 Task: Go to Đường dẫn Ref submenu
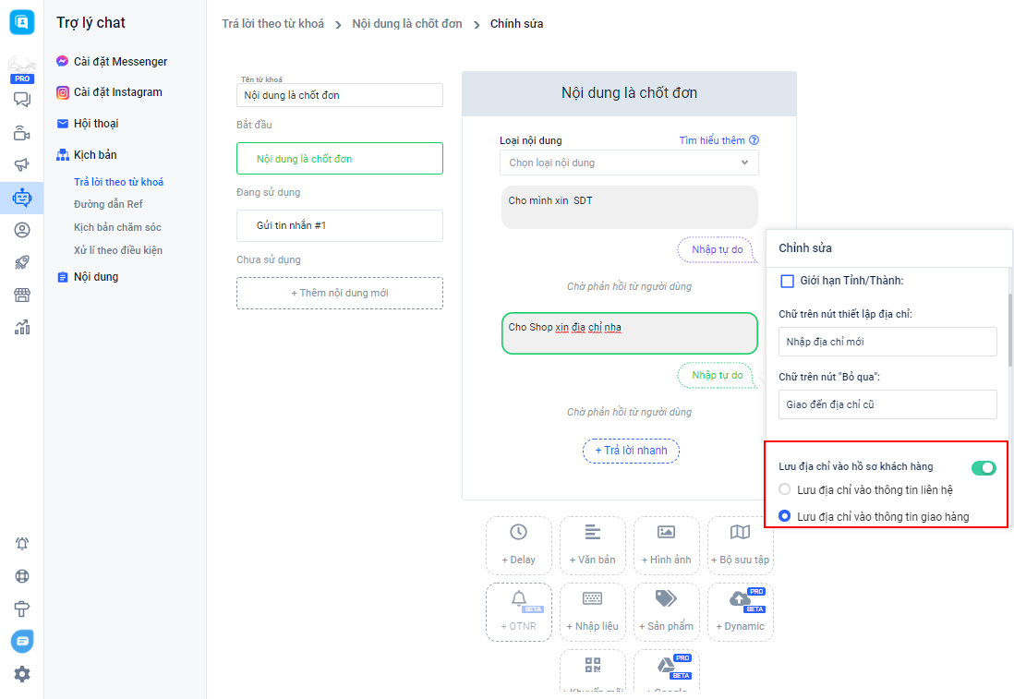(108, 204)
